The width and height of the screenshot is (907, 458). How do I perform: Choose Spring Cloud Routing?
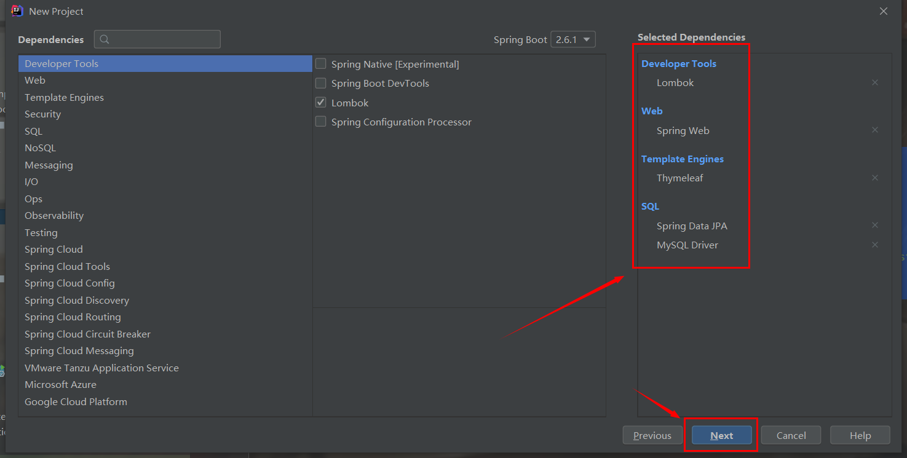pyautogui.click(x=165, y=317)
